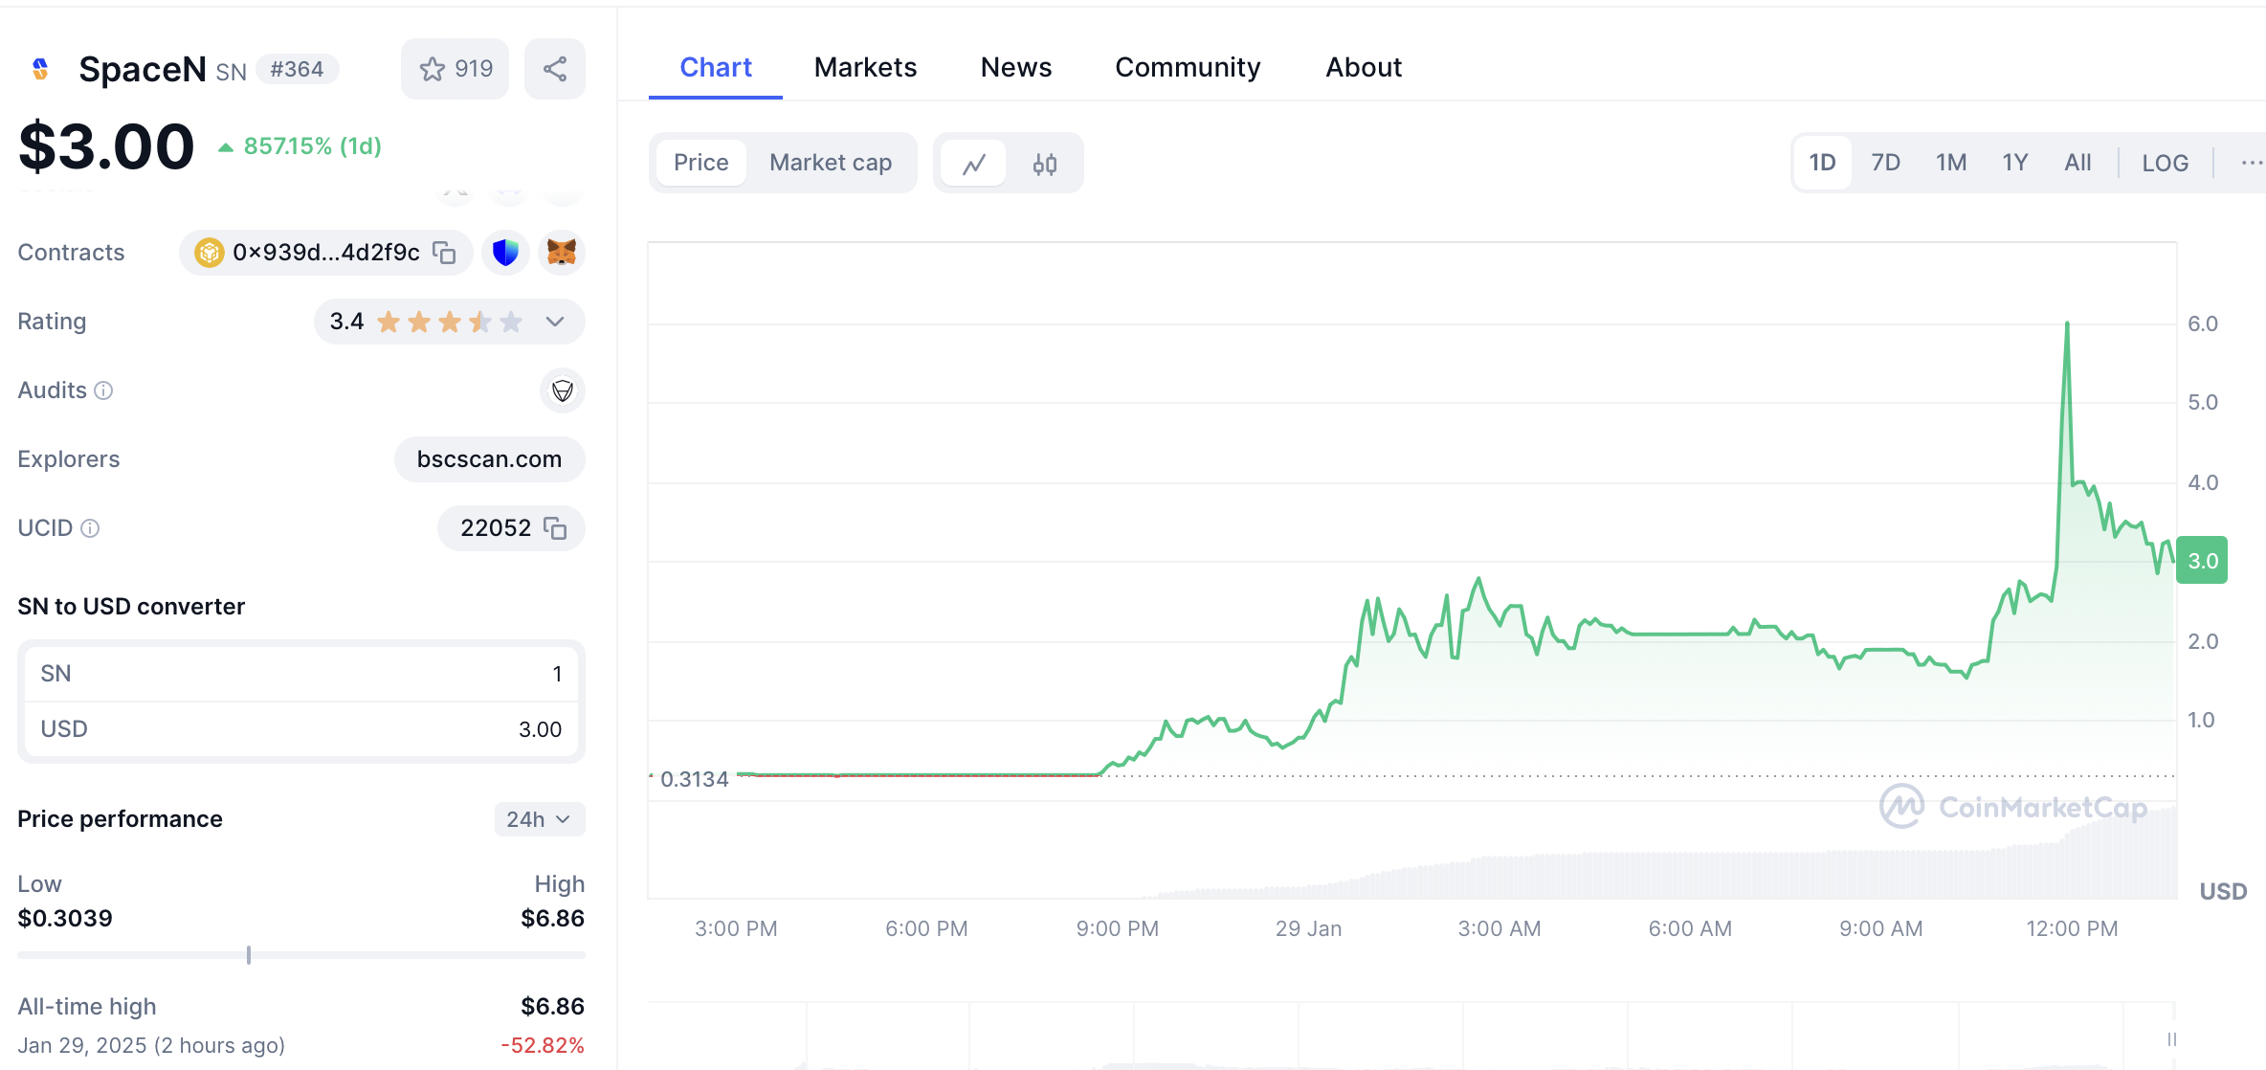This screenshot has width=2266, height=1070.
Task: Add token to MetaMask fox icon
Action: click(562, 253)
